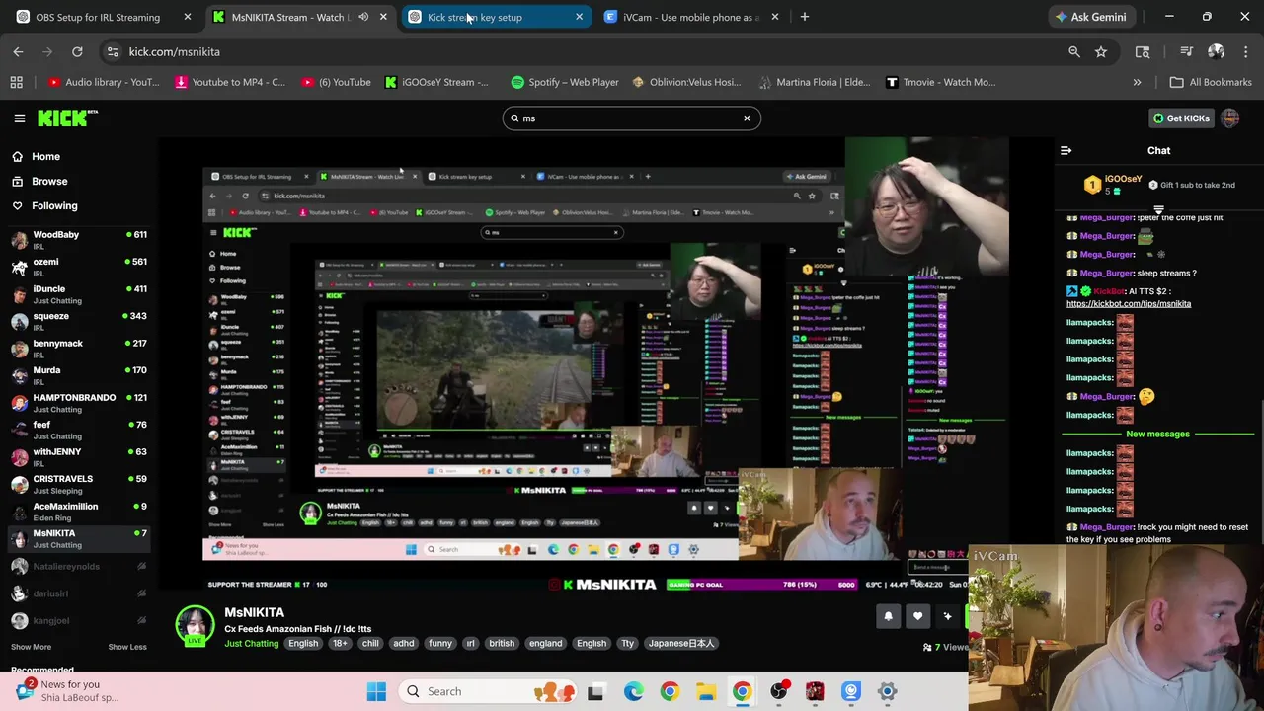1264x711 pixels.
Task: Open ozemi channel in following list
Action: (79, 267)
